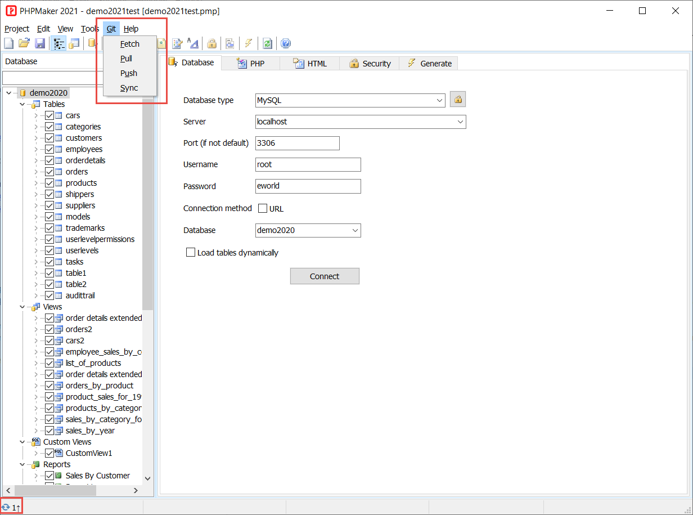
Task: Expand the orders table node
Action: click(36, 172)
